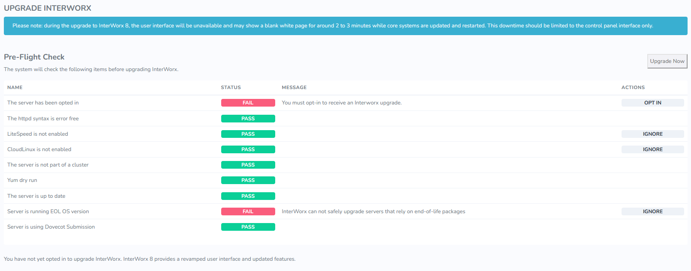Image resolution: width=691 pixels, height=271 pixels.
Task: Click the Upgrade Now button
Action: click(x=667, y=61)
